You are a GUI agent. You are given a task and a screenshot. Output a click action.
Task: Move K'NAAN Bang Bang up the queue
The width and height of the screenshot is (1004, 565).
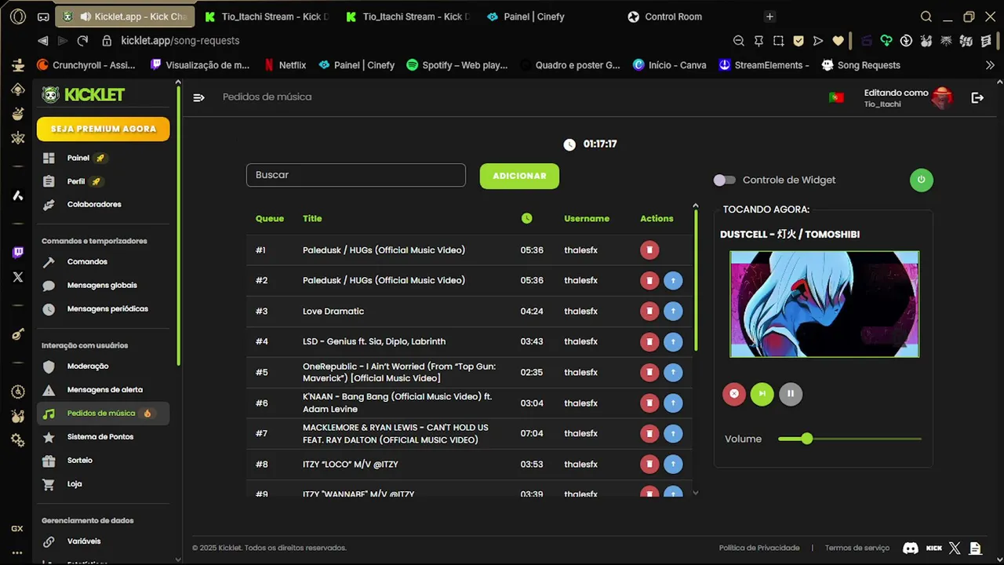(673, 403)
